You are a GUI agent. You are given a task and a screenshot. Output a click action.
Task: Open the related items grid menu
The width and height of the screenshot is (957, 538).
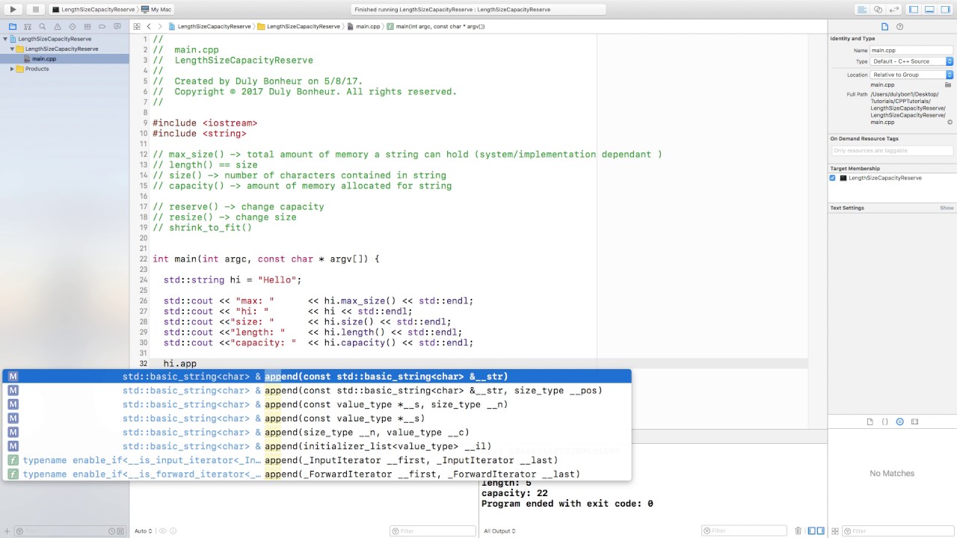[x=137, y=26]
